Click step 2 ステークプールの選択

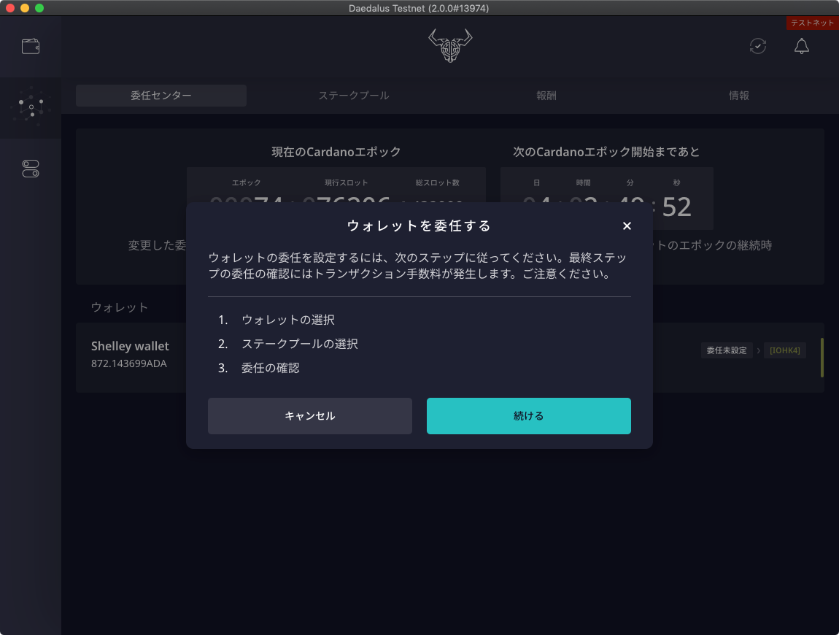300,344
